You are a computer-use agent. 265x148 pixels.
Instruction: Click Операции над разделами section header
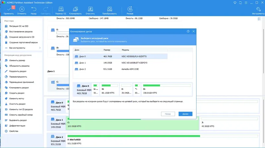(x=18, y=55)
